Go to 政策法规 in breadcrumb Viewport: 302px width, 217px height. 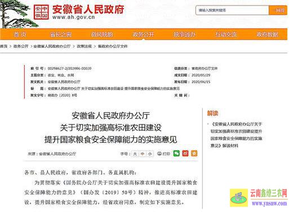coord(84,46)
